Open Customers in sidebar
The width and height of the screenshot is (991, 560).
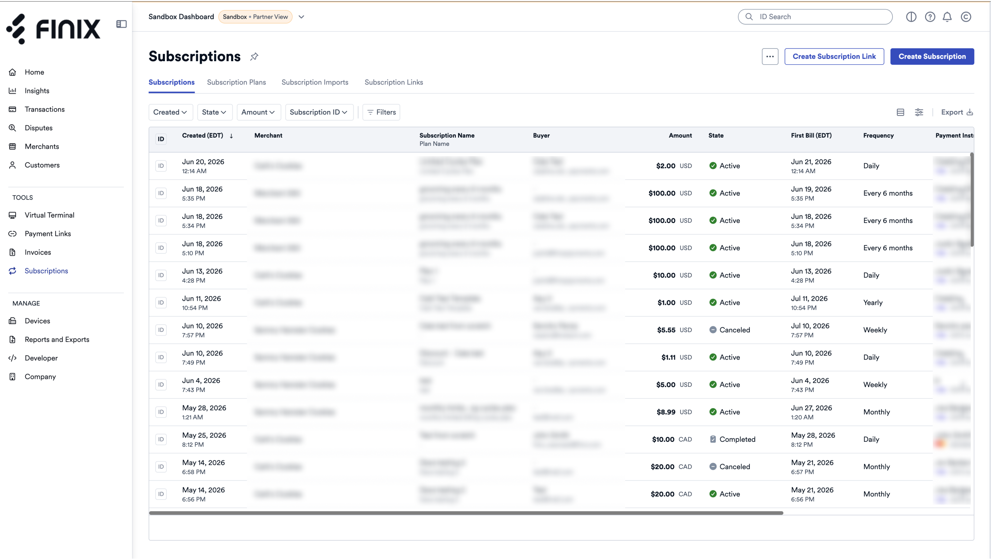(x=42, y=165)
